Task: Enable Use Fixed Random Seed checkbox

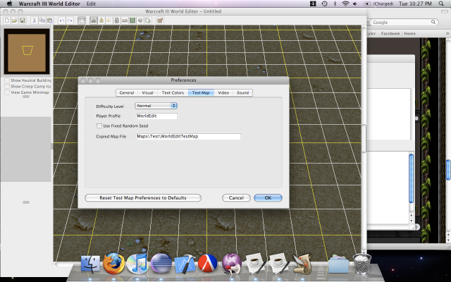Action: [x=99, y=125]
